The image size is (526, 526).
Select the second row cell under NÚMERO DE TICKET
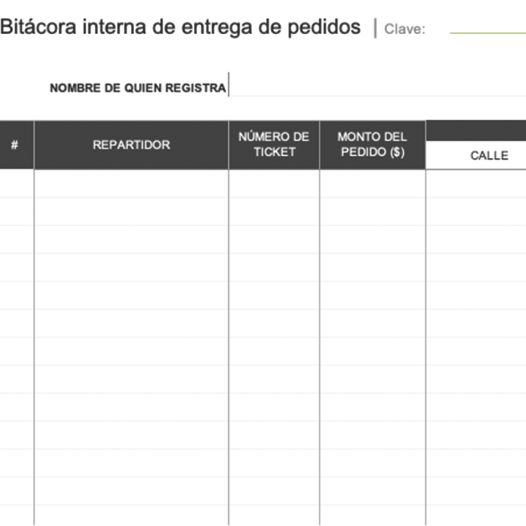[274, 212]
